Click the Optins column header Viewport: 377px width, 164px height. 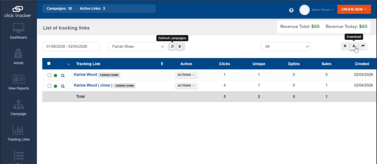click(x=294, y=64)
